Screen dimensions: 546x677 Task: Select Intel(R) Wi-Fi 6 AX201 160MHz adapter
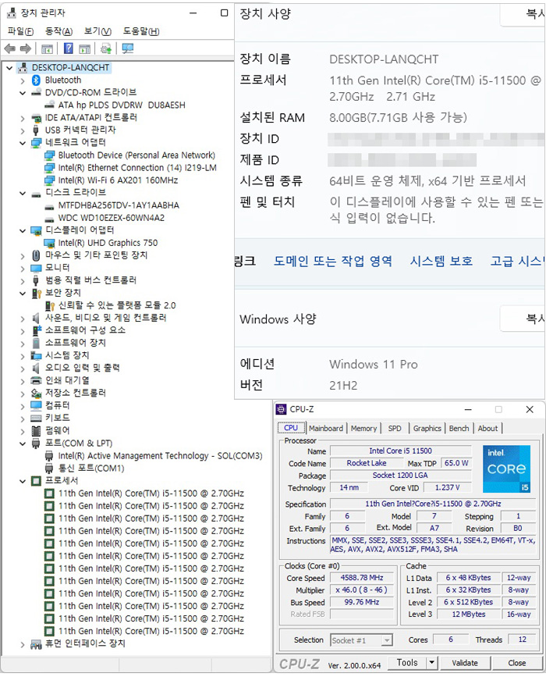pos(118,180)
